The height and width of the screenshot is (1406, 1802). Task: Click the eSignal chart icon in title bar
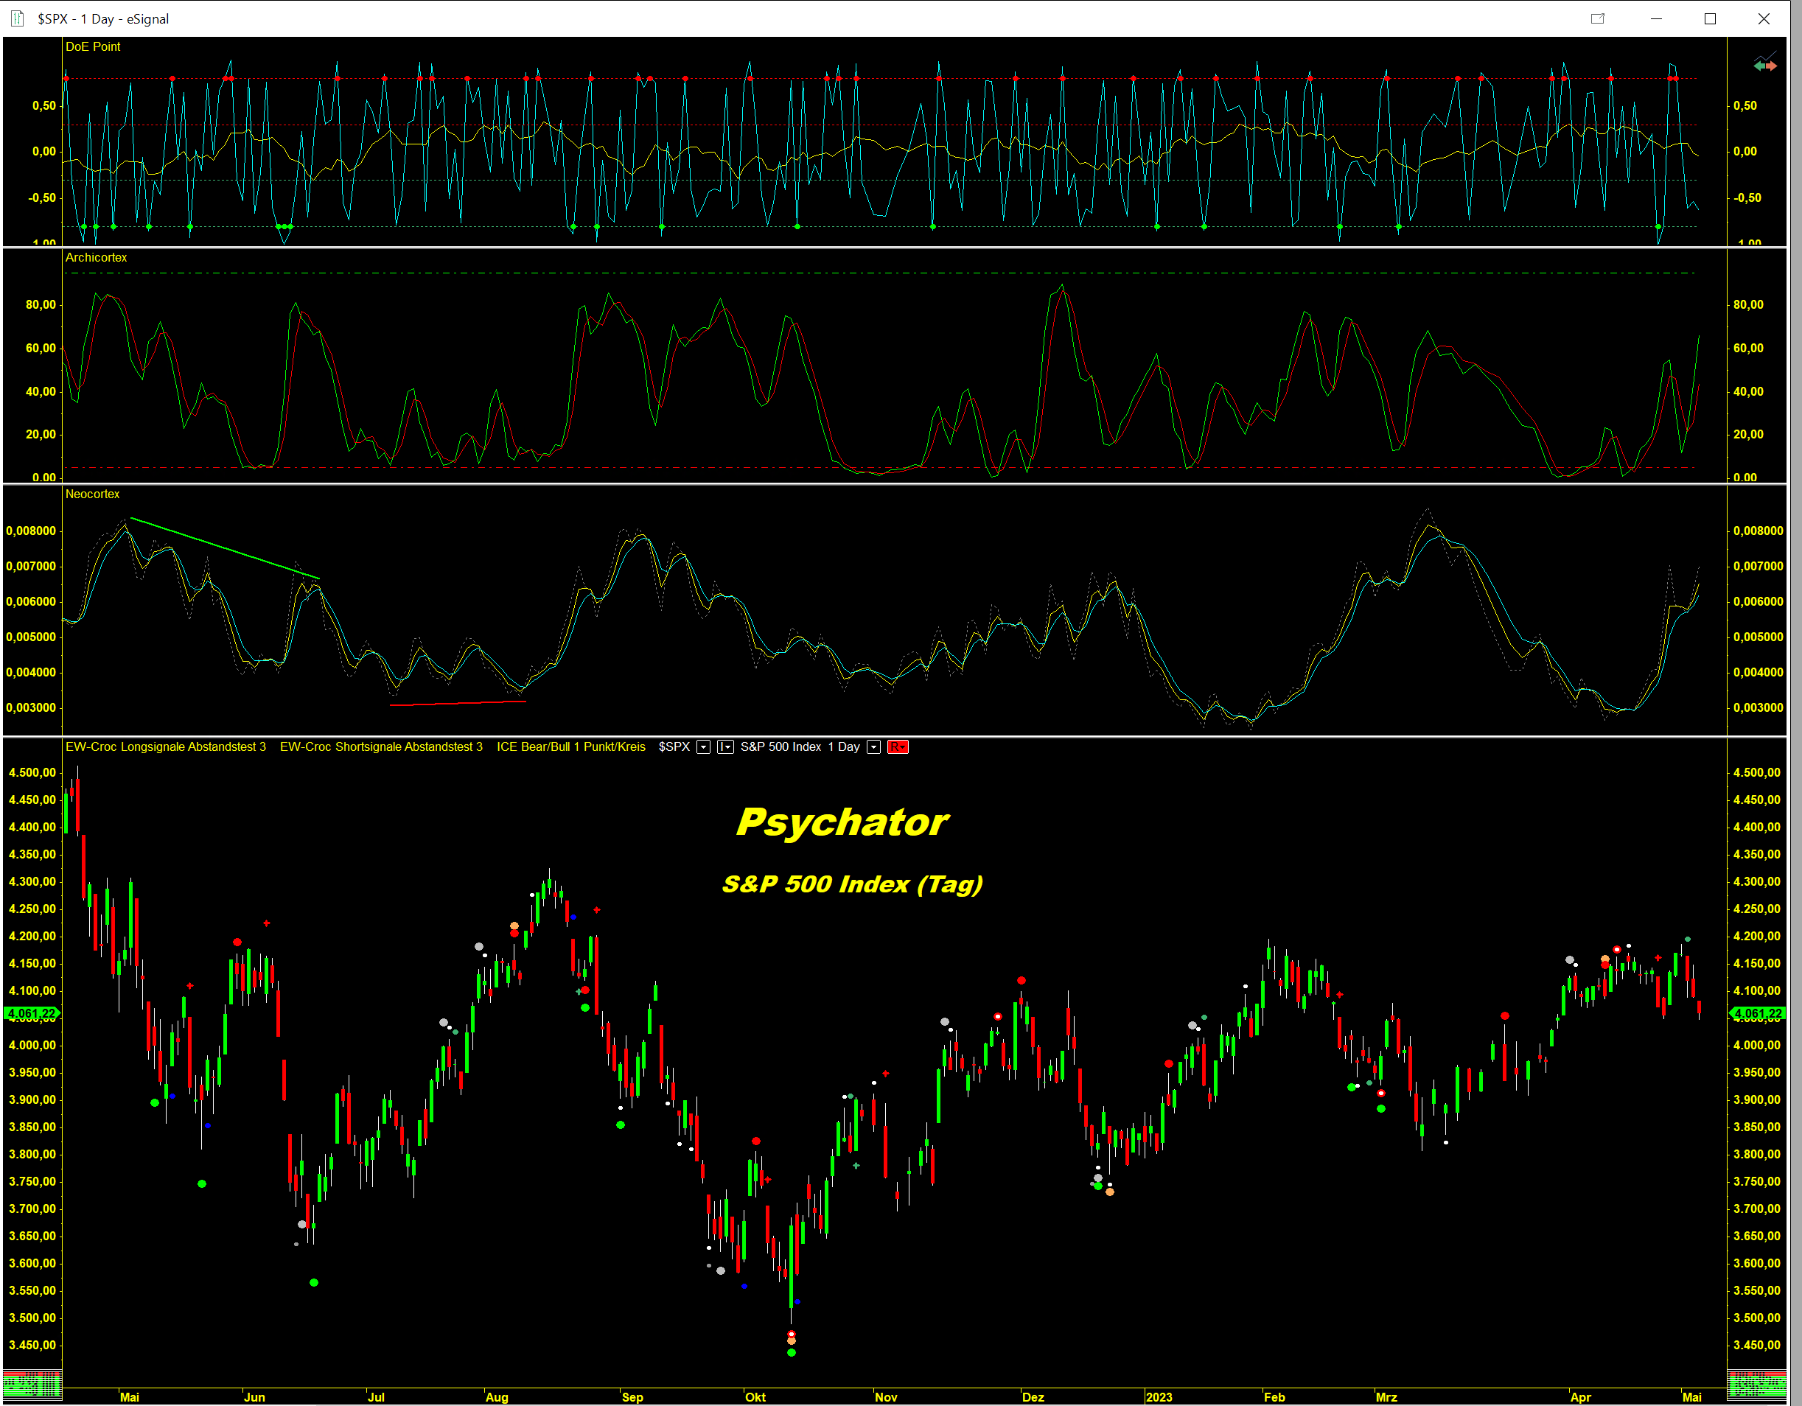pyautogui.click(x=18, y=18)
